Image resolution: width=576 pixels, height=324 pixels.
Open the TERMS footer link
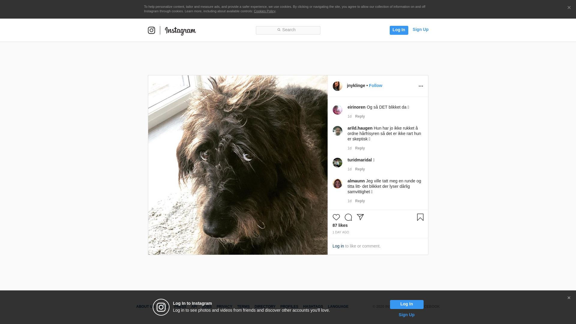[x=243, y=307]
